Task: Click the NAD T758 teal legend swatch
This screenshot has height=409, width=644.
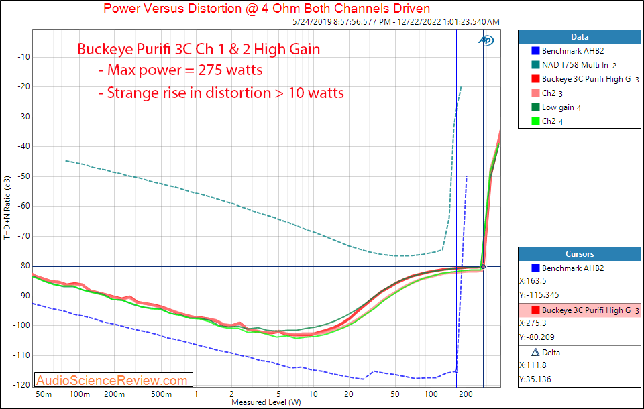Action: [535, 65]
